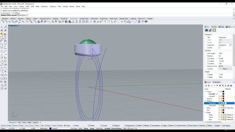Viewport: 235px width, 132px height.
Task: Toggle the Near osnap checkbox
Action: [7, 125]
